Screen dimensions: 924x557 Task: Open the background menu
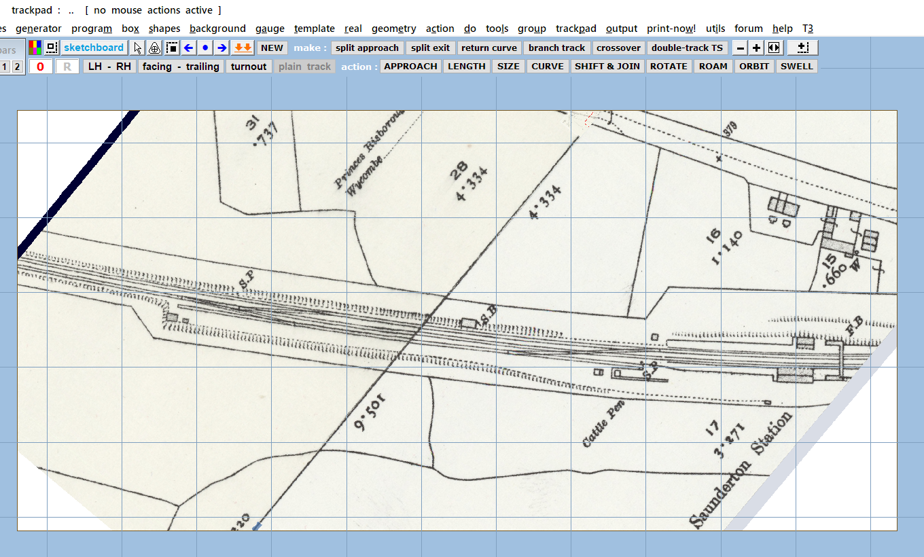217,29
